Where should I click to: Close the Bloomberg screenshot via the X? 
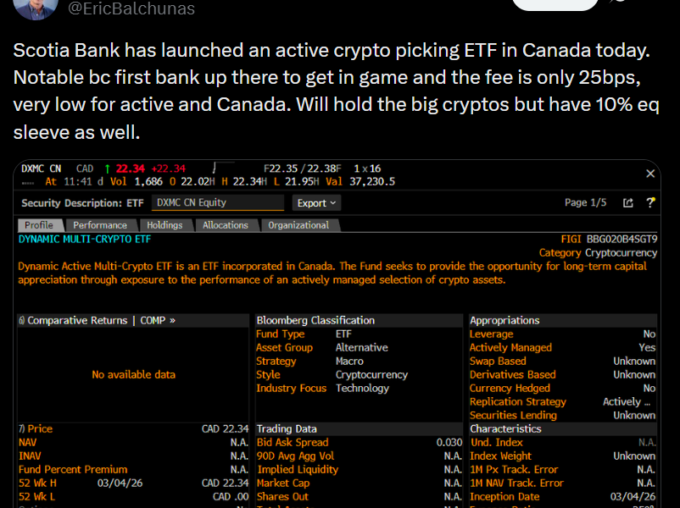tap(649, 174)
